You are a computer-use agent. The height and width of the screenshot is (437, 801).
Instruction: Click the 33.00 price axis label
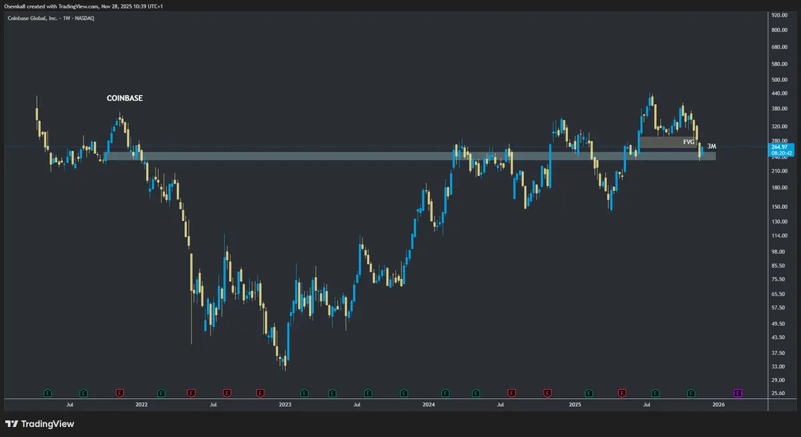pyautogui.click(x=779, y=366)
